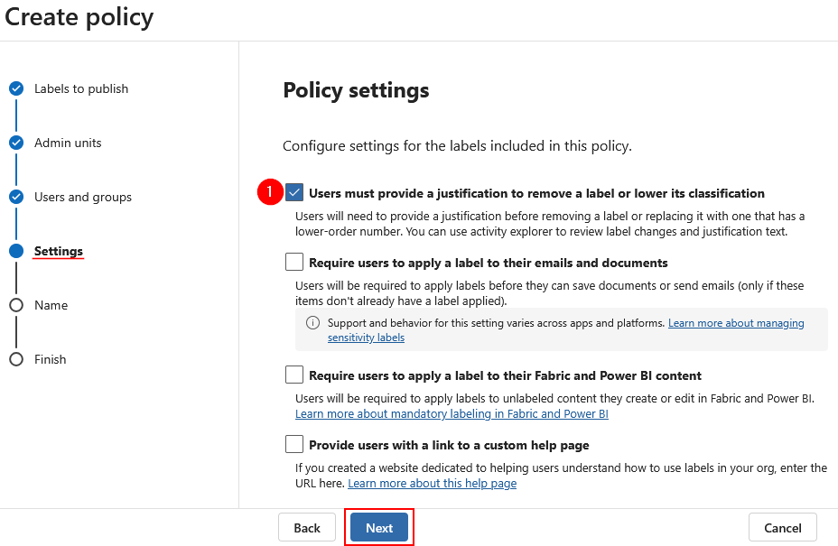Jump to the Name step

coord(51,305)
